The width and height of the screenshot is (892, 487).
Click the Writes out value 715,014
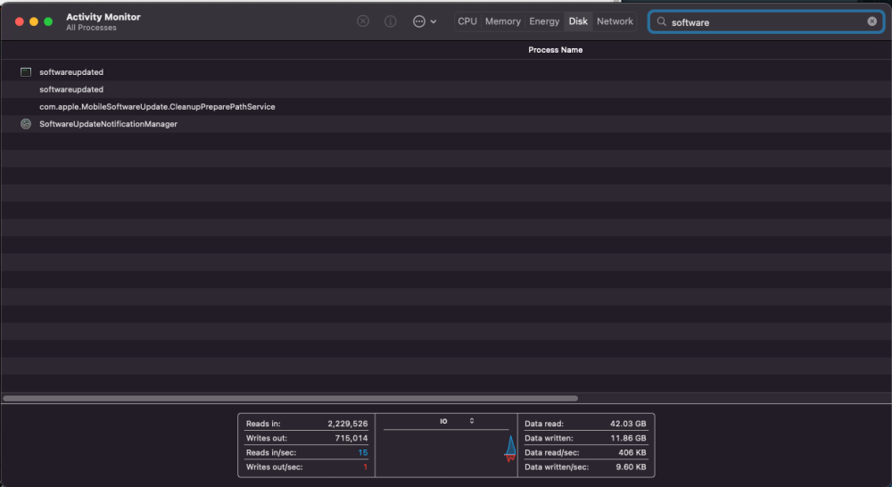pos(351,438)
